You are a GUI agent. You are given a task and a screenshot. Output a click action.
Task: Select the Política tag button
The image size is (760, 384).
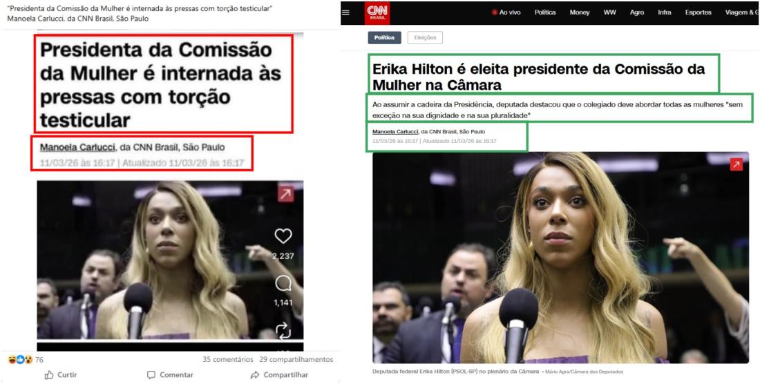(x=384, y=38)
